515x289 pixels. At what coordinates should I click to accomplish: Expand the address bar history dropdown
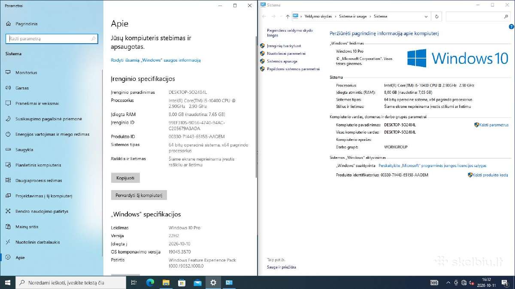point(426,16)
